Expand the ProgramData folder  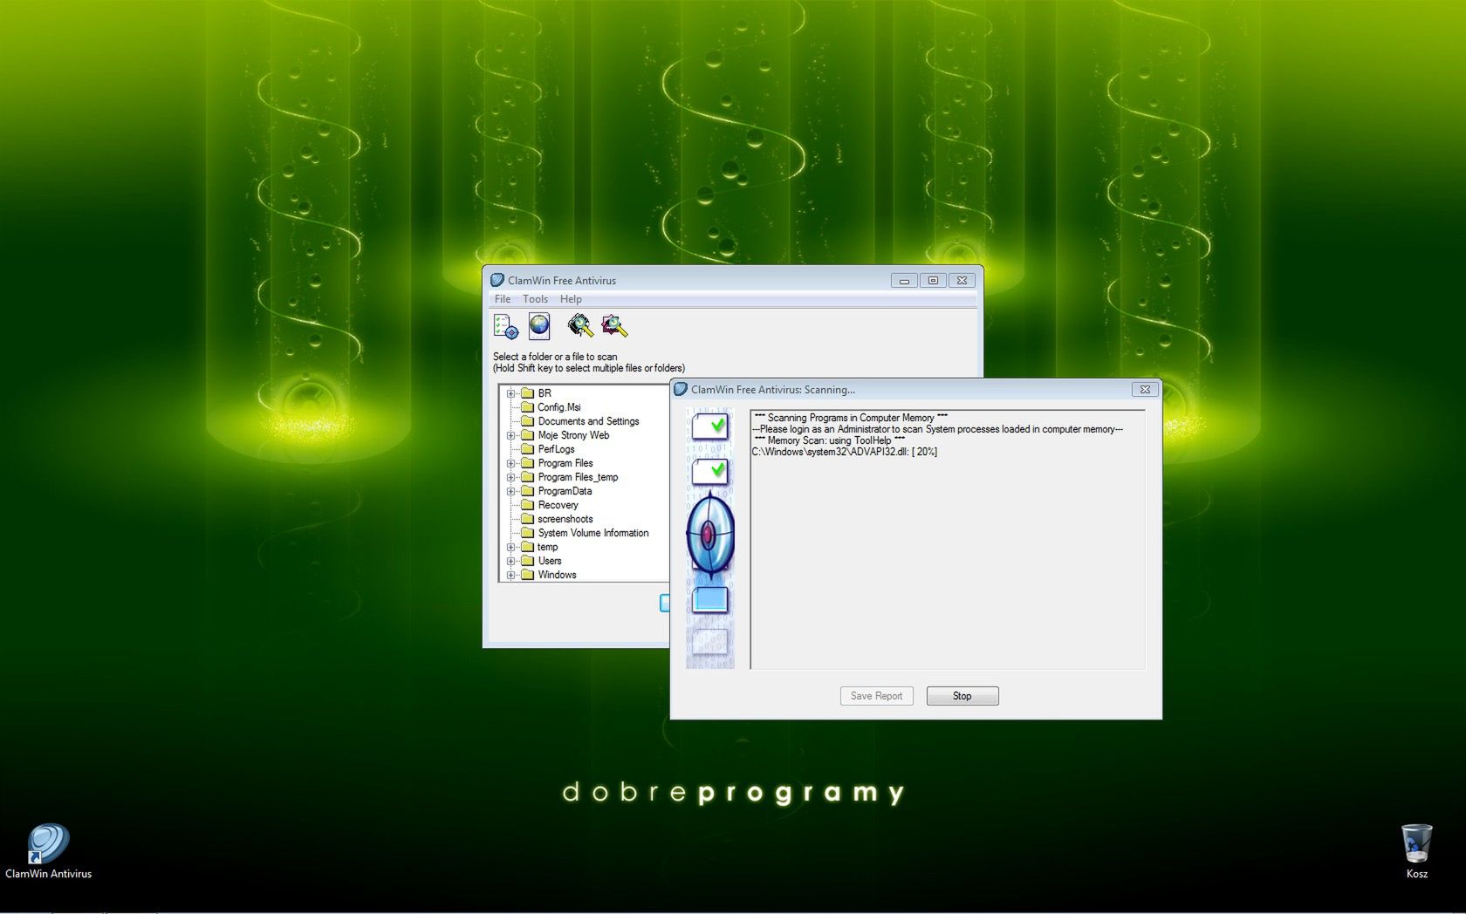[510, 491]
